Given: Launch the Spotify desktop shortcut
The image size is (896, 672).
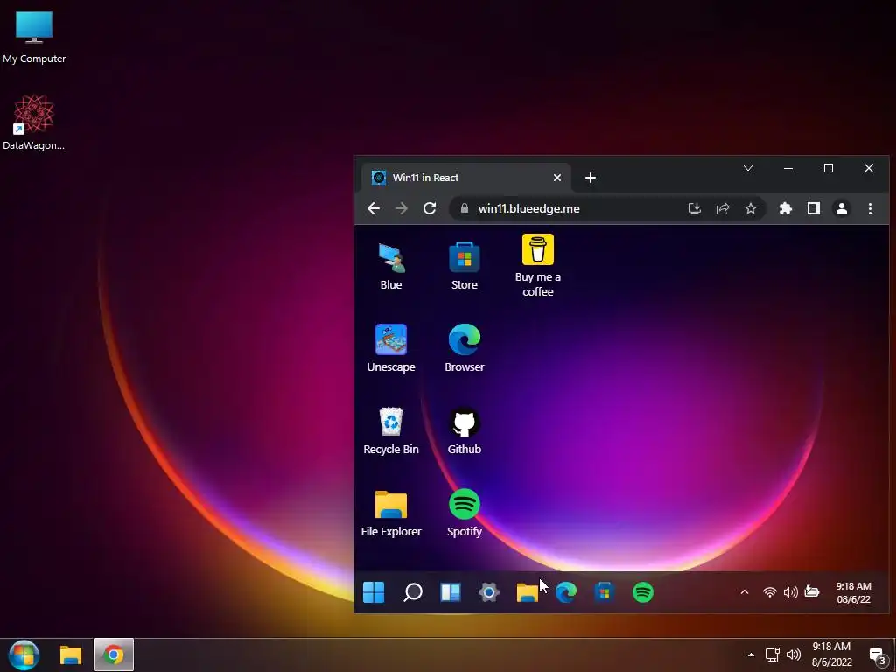Looking at the screenshot, I should click(x=464, y=513).
